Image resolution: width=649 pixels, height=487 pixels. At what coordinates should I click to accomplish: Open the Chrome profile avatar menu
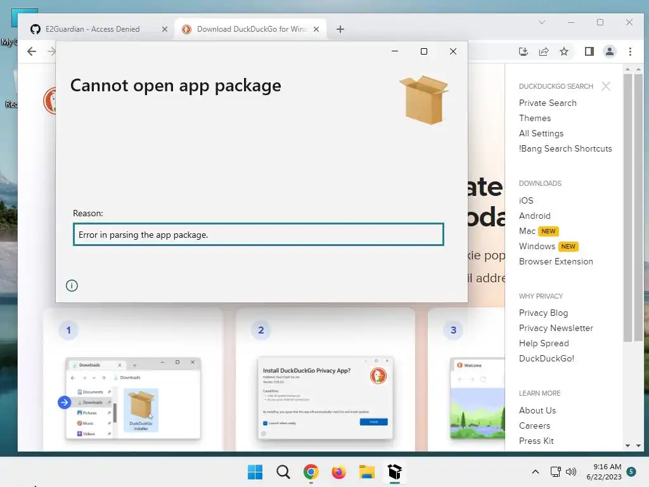609,51
